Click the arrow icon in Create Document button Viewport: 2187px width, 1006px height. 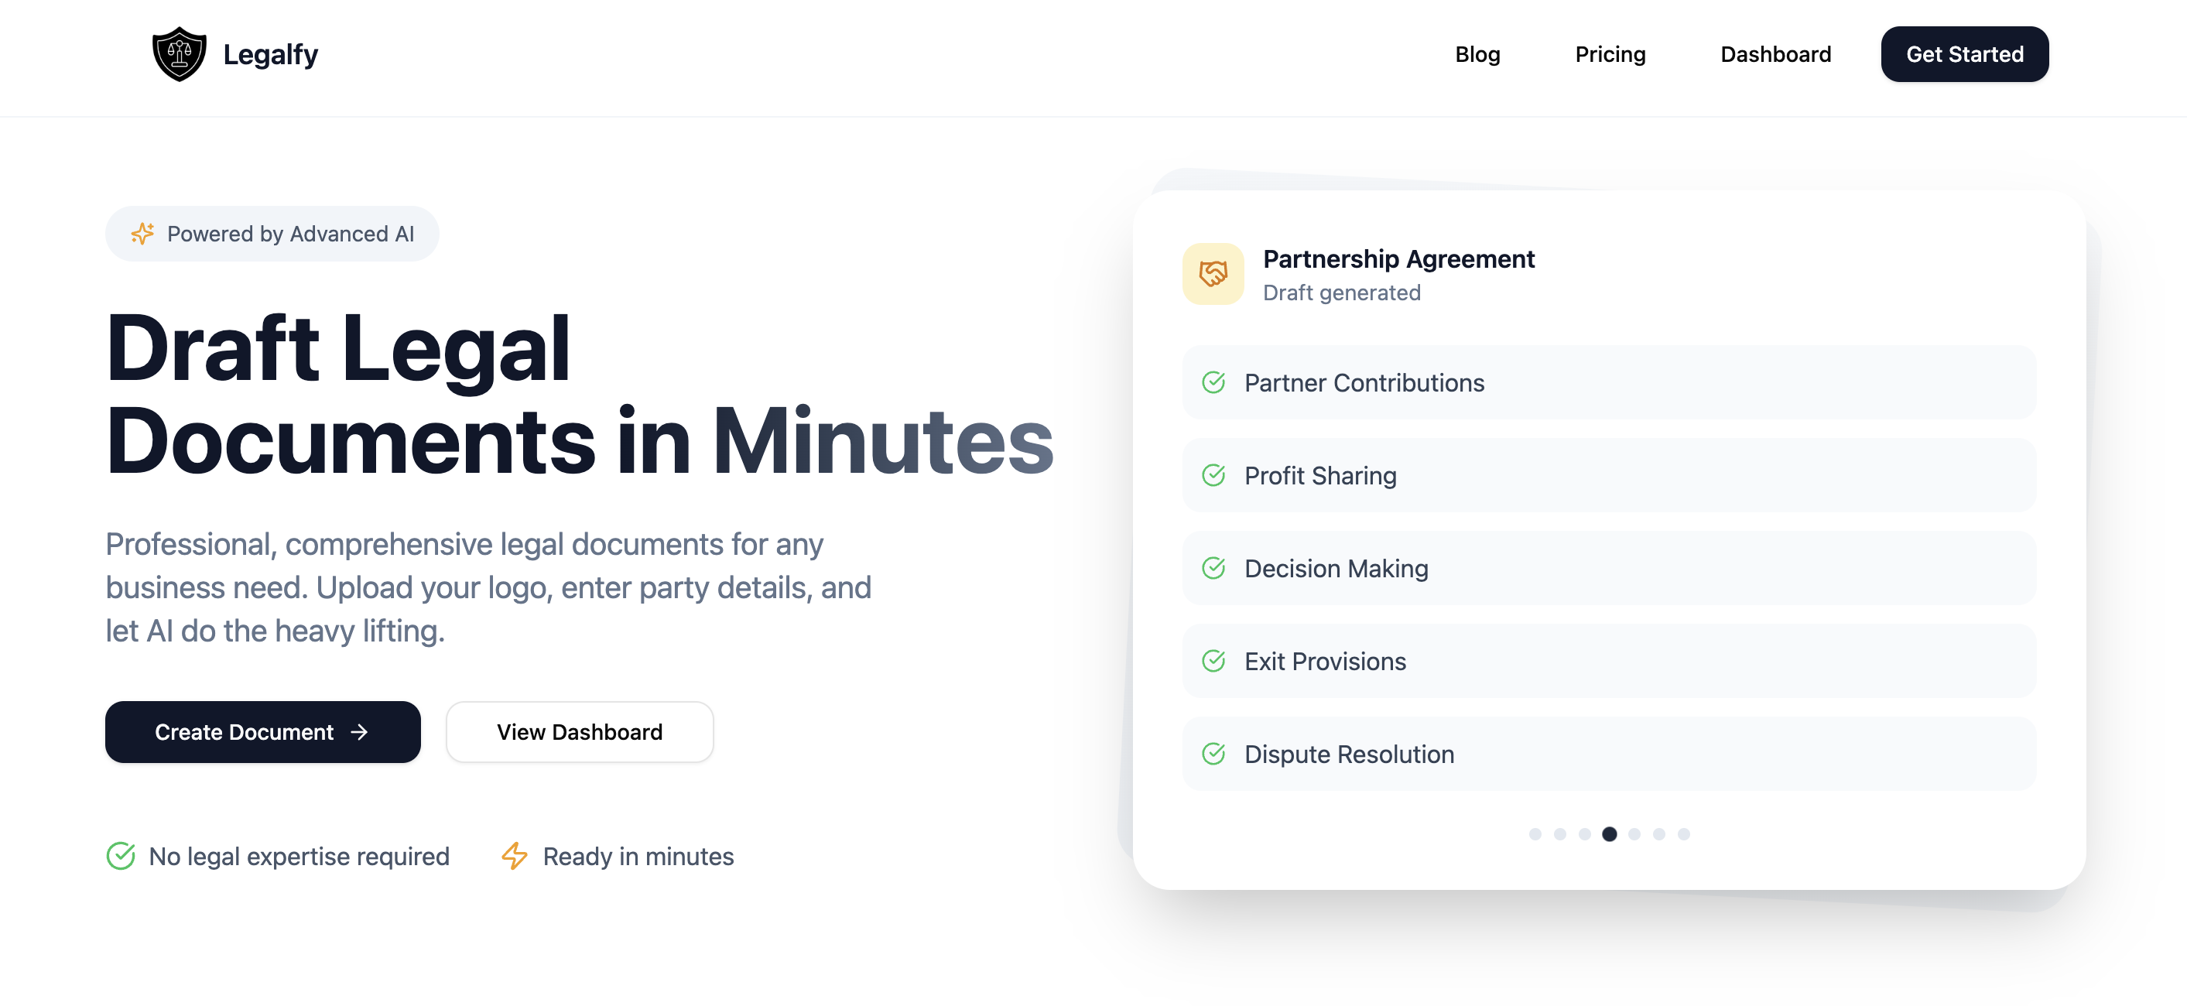tap(359, 732)
